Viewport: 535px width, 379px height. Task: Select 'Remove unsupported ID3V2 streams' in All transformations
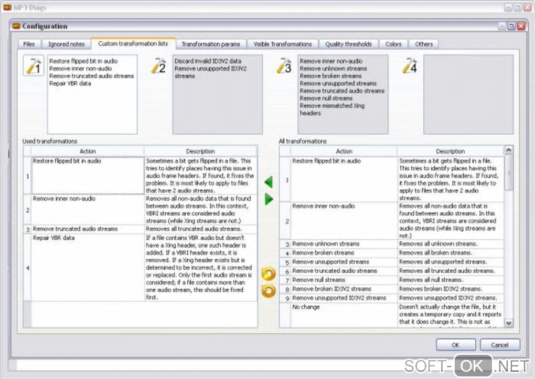point(344,298)
